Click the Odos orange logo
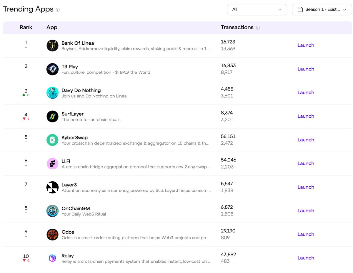 click(x=52, y=235)
